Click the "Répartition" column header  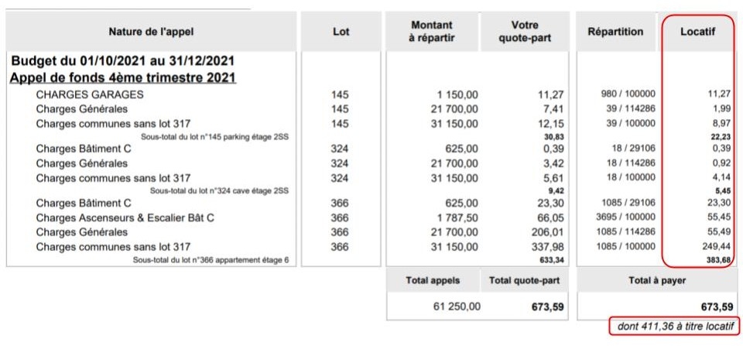click(x=615, y=32)
